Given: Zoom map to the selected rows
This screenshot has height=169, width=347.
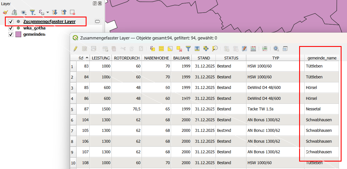Looking at the screenshot, I should pyautogui.click(x=215, y=49).
